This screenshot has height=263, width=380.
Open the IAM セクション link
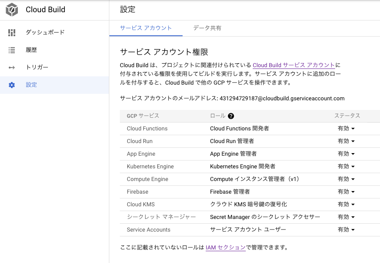coord(226,247)
